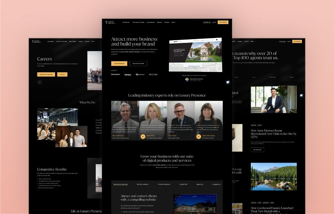334x214 pixels.
Task: Open the chat bubble icon on center page
Action: [227, 82]
